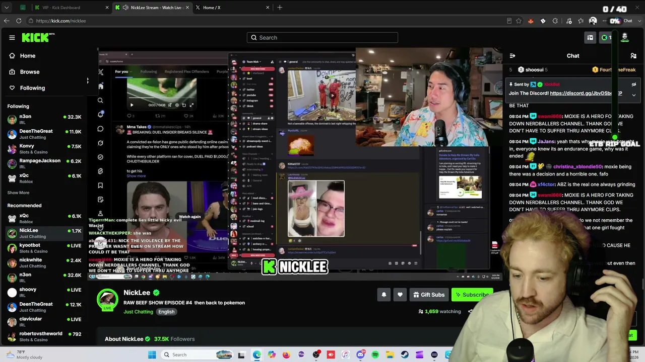Open the KICKs balance button in header
Viewport: 645px width, 362px height.
click(606, 38)
